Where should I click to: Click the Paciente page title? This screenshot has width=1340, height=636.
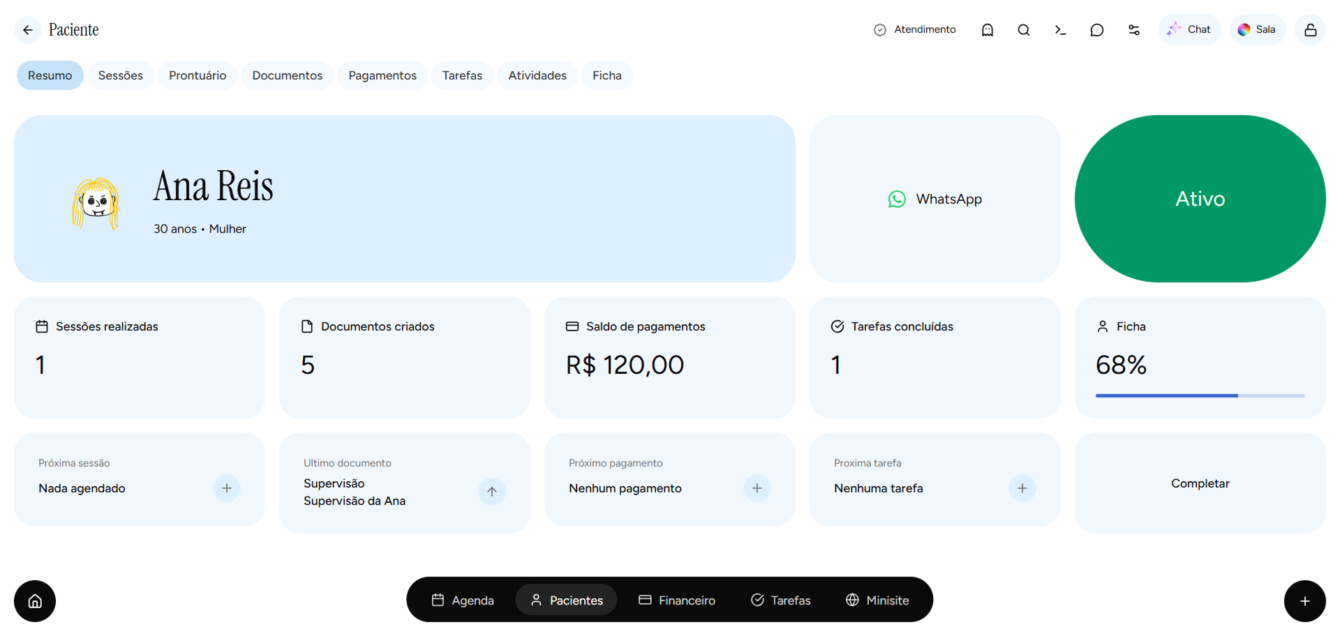point(74,30)
